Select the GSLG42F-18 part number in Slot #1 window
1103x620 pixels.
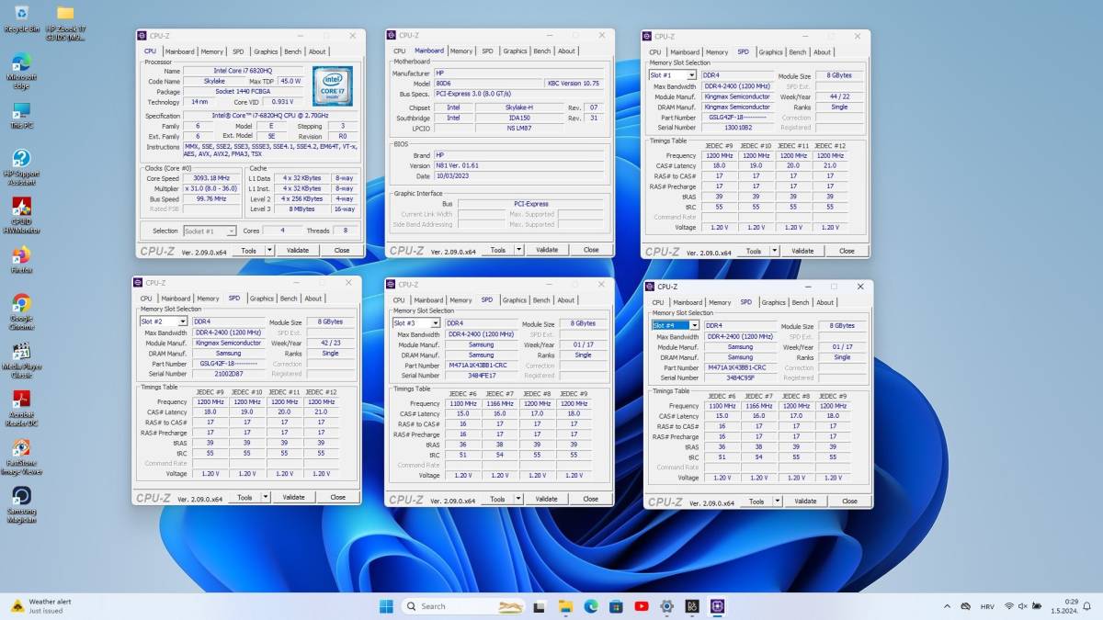click(x=738, y=118)
